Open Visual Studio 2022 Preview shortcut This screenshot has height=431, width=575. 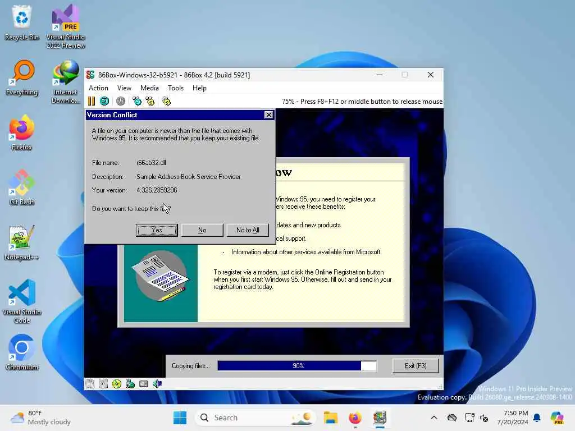pyautogui.click(x=66, y=26)
